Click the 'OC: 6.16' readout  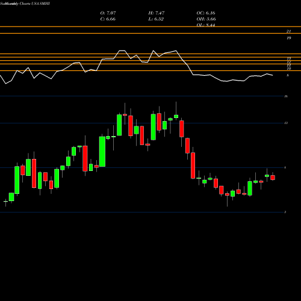click(206, 13)
